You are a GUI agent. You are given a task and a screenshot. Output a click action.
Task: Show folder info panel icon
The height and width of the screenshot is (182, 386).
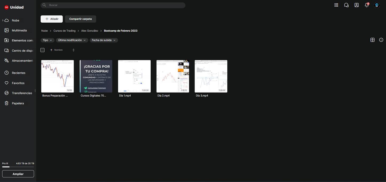tap(381, 40)
